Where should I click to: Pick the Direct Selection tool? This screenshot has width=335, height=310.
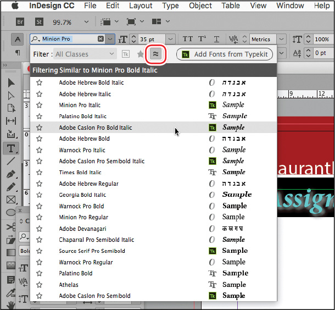click(x=11, y=96)
